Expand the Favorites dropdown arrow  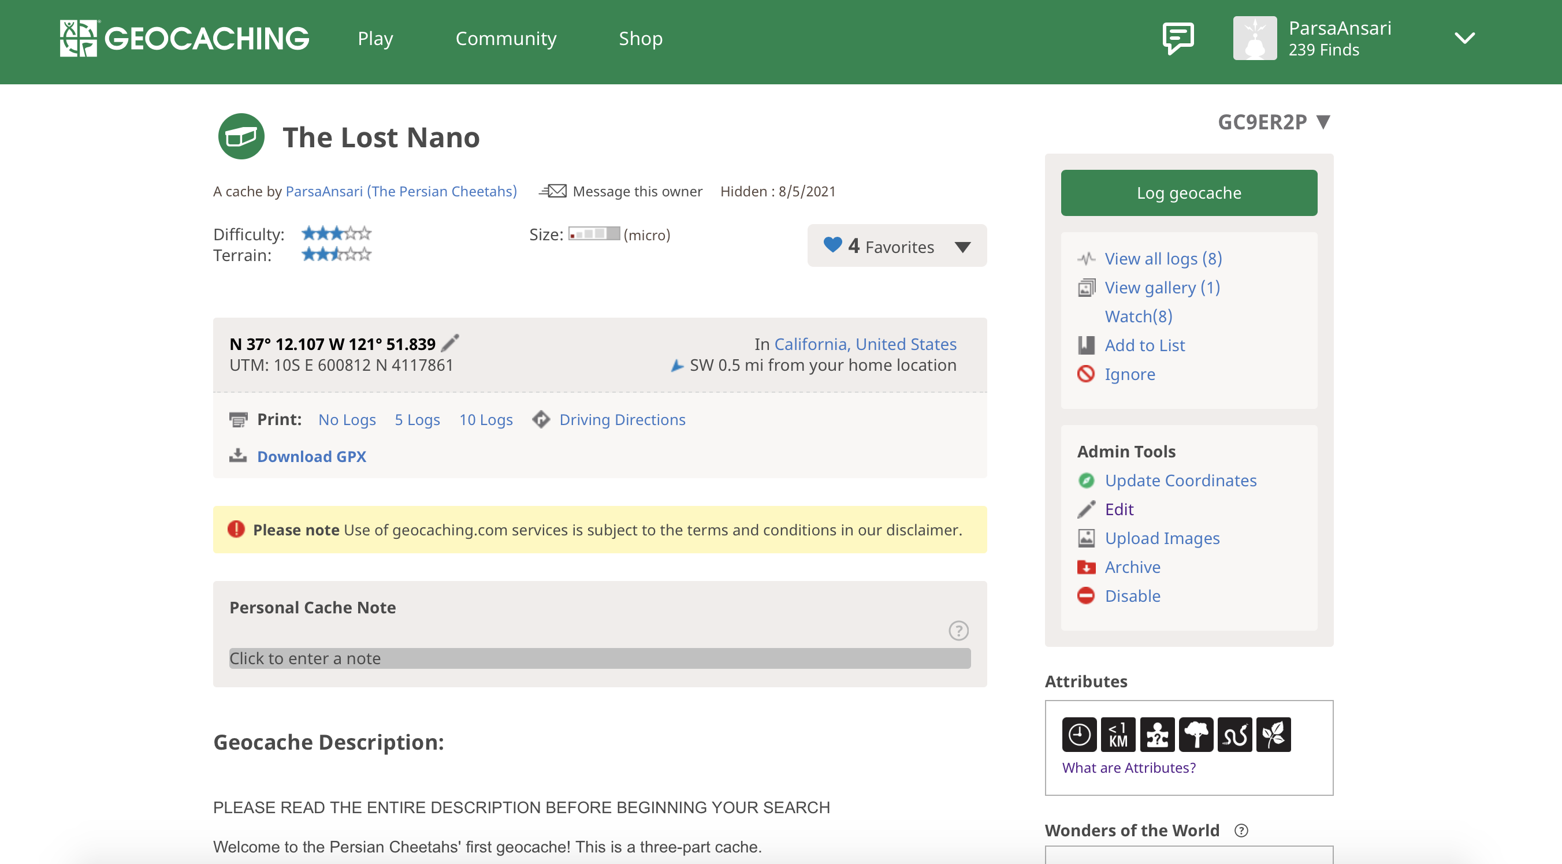[x=962, y=247]
